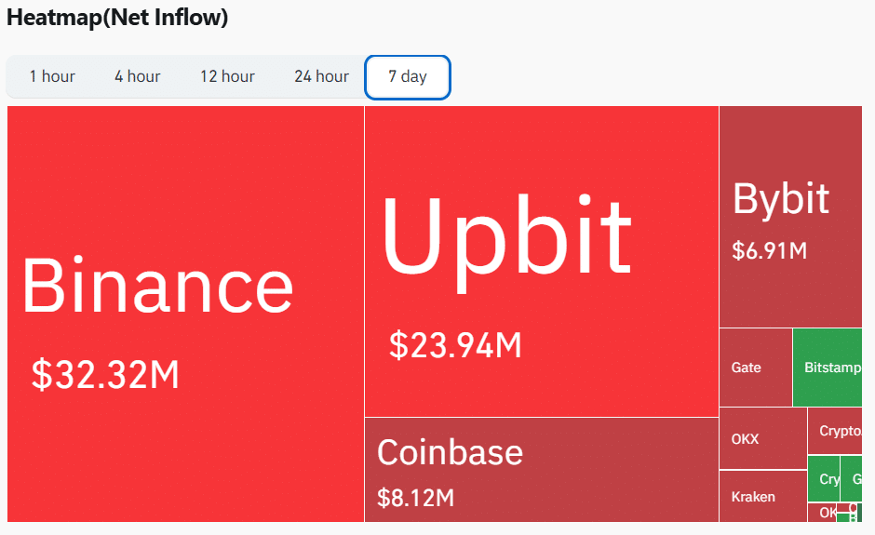Screen dimensions: 875x535
Task: Select the green Cry tile
Action: coord(824,478)
